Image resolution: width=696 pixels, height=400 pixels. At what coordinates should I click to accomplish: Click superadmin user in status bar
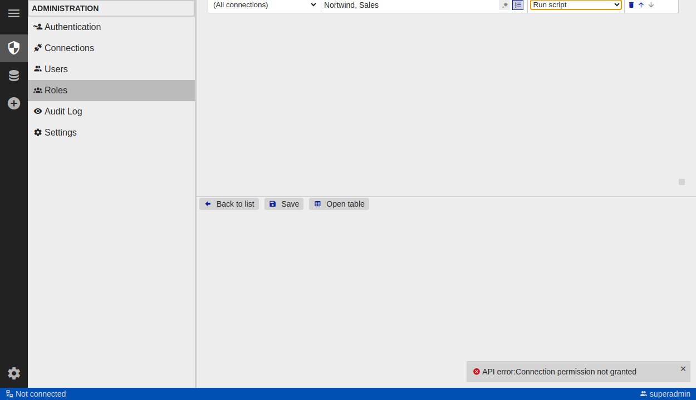click(665, 394)
